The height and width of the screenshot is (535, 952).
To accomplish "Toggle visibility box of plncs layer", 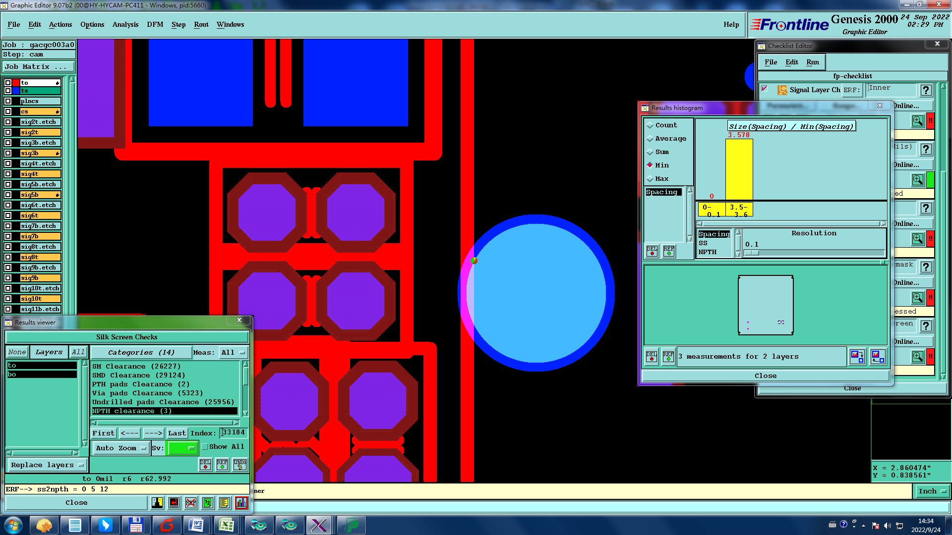I will pos(8,101).
